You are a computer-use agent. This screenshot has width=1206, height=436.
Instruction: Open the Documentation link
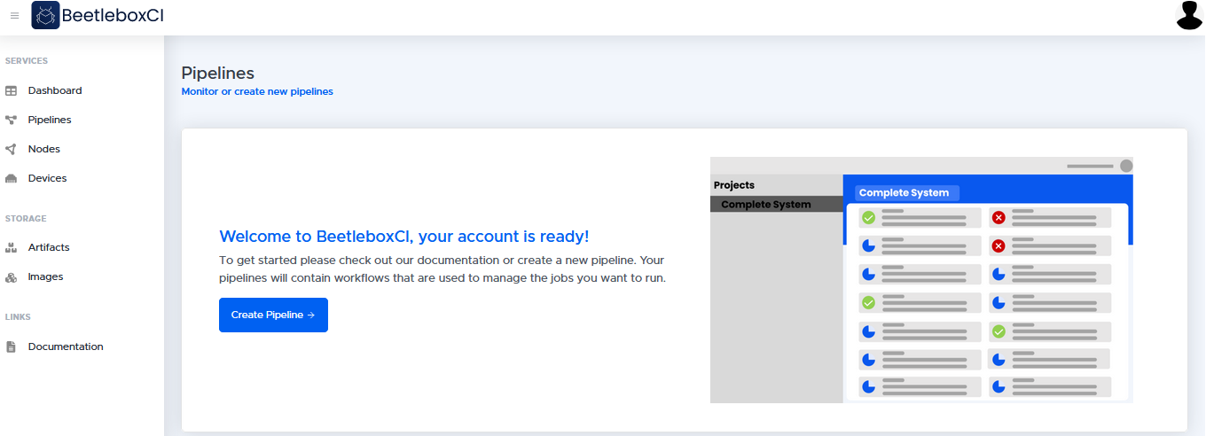point(66,346)
